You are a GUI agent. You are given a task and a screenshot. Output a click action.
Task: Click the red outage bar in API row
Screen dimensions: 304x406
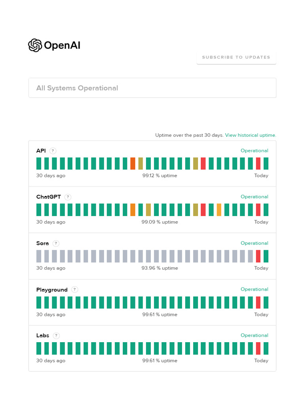click(x=203, y=163)
